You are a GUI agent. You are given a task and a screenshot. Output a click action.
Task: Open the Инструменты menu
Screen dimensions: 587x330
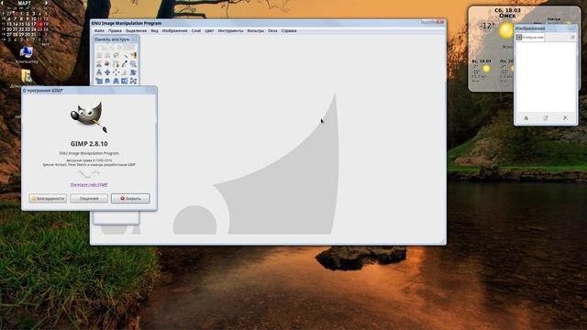(230, 30)
